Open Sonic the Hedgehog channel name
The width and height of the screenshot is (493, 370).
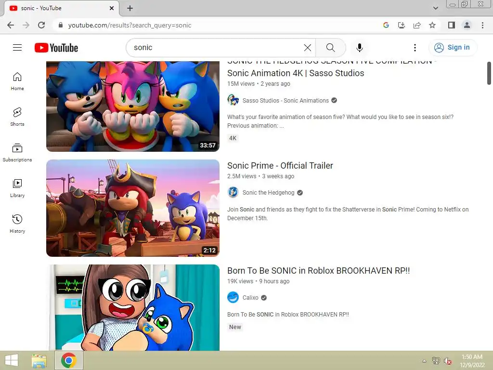pyautogui.click(x=268, y=193)
